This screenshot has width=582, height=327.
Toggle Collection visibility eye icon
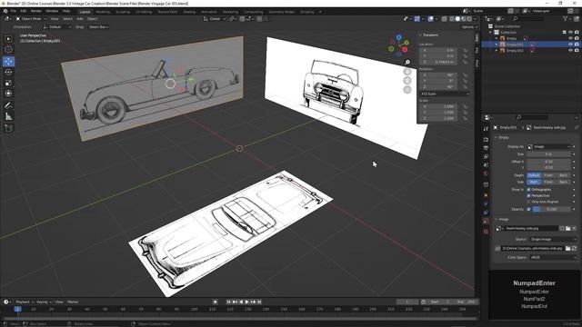(x=570, y=33)
